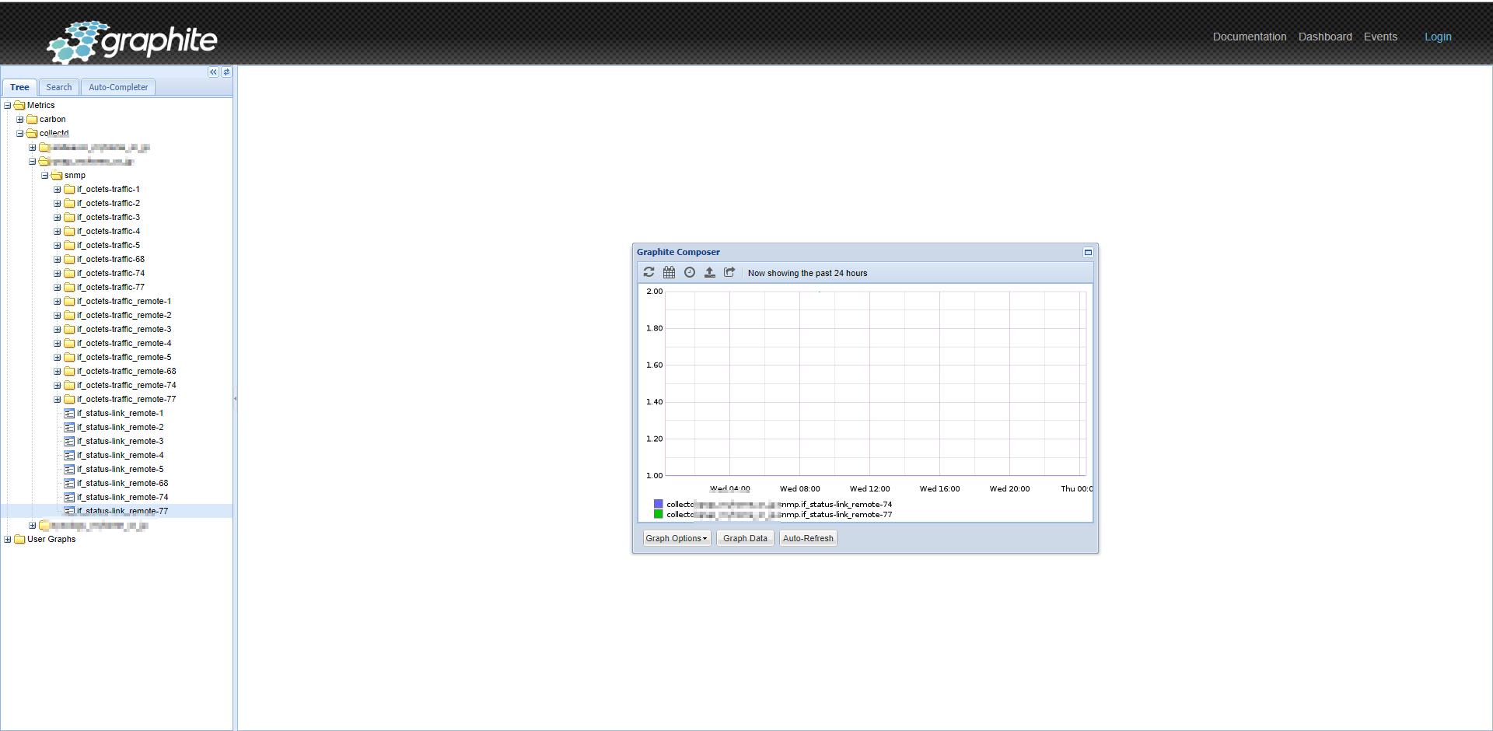Image resolution: width=1493 pixels, height=731 pixels.
Task: Open the Graph Options dropdown
Action: [677, 538]
